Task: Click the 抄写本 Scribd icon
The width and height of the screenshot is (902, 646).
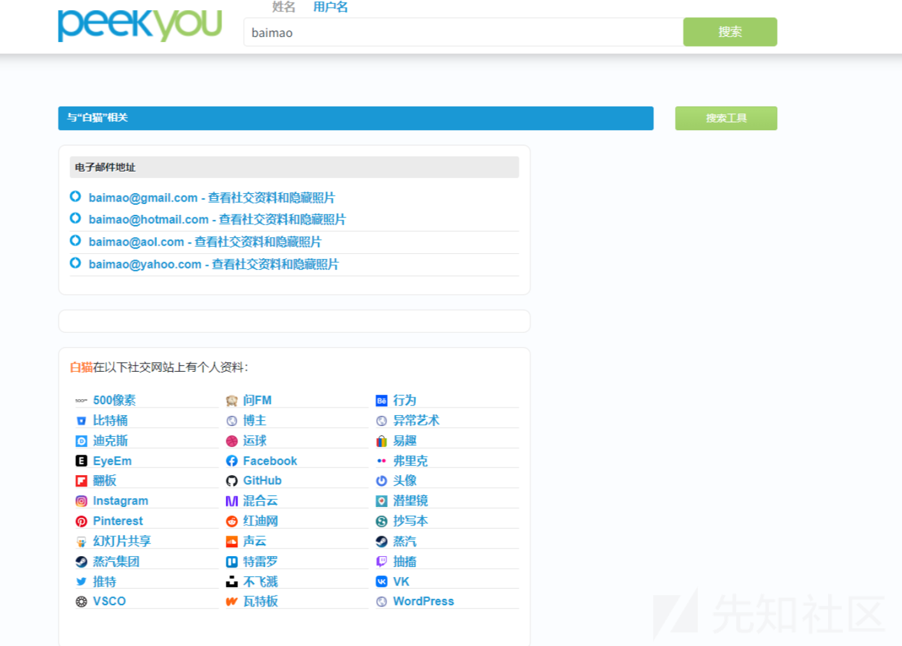Action: pos(381,521)
